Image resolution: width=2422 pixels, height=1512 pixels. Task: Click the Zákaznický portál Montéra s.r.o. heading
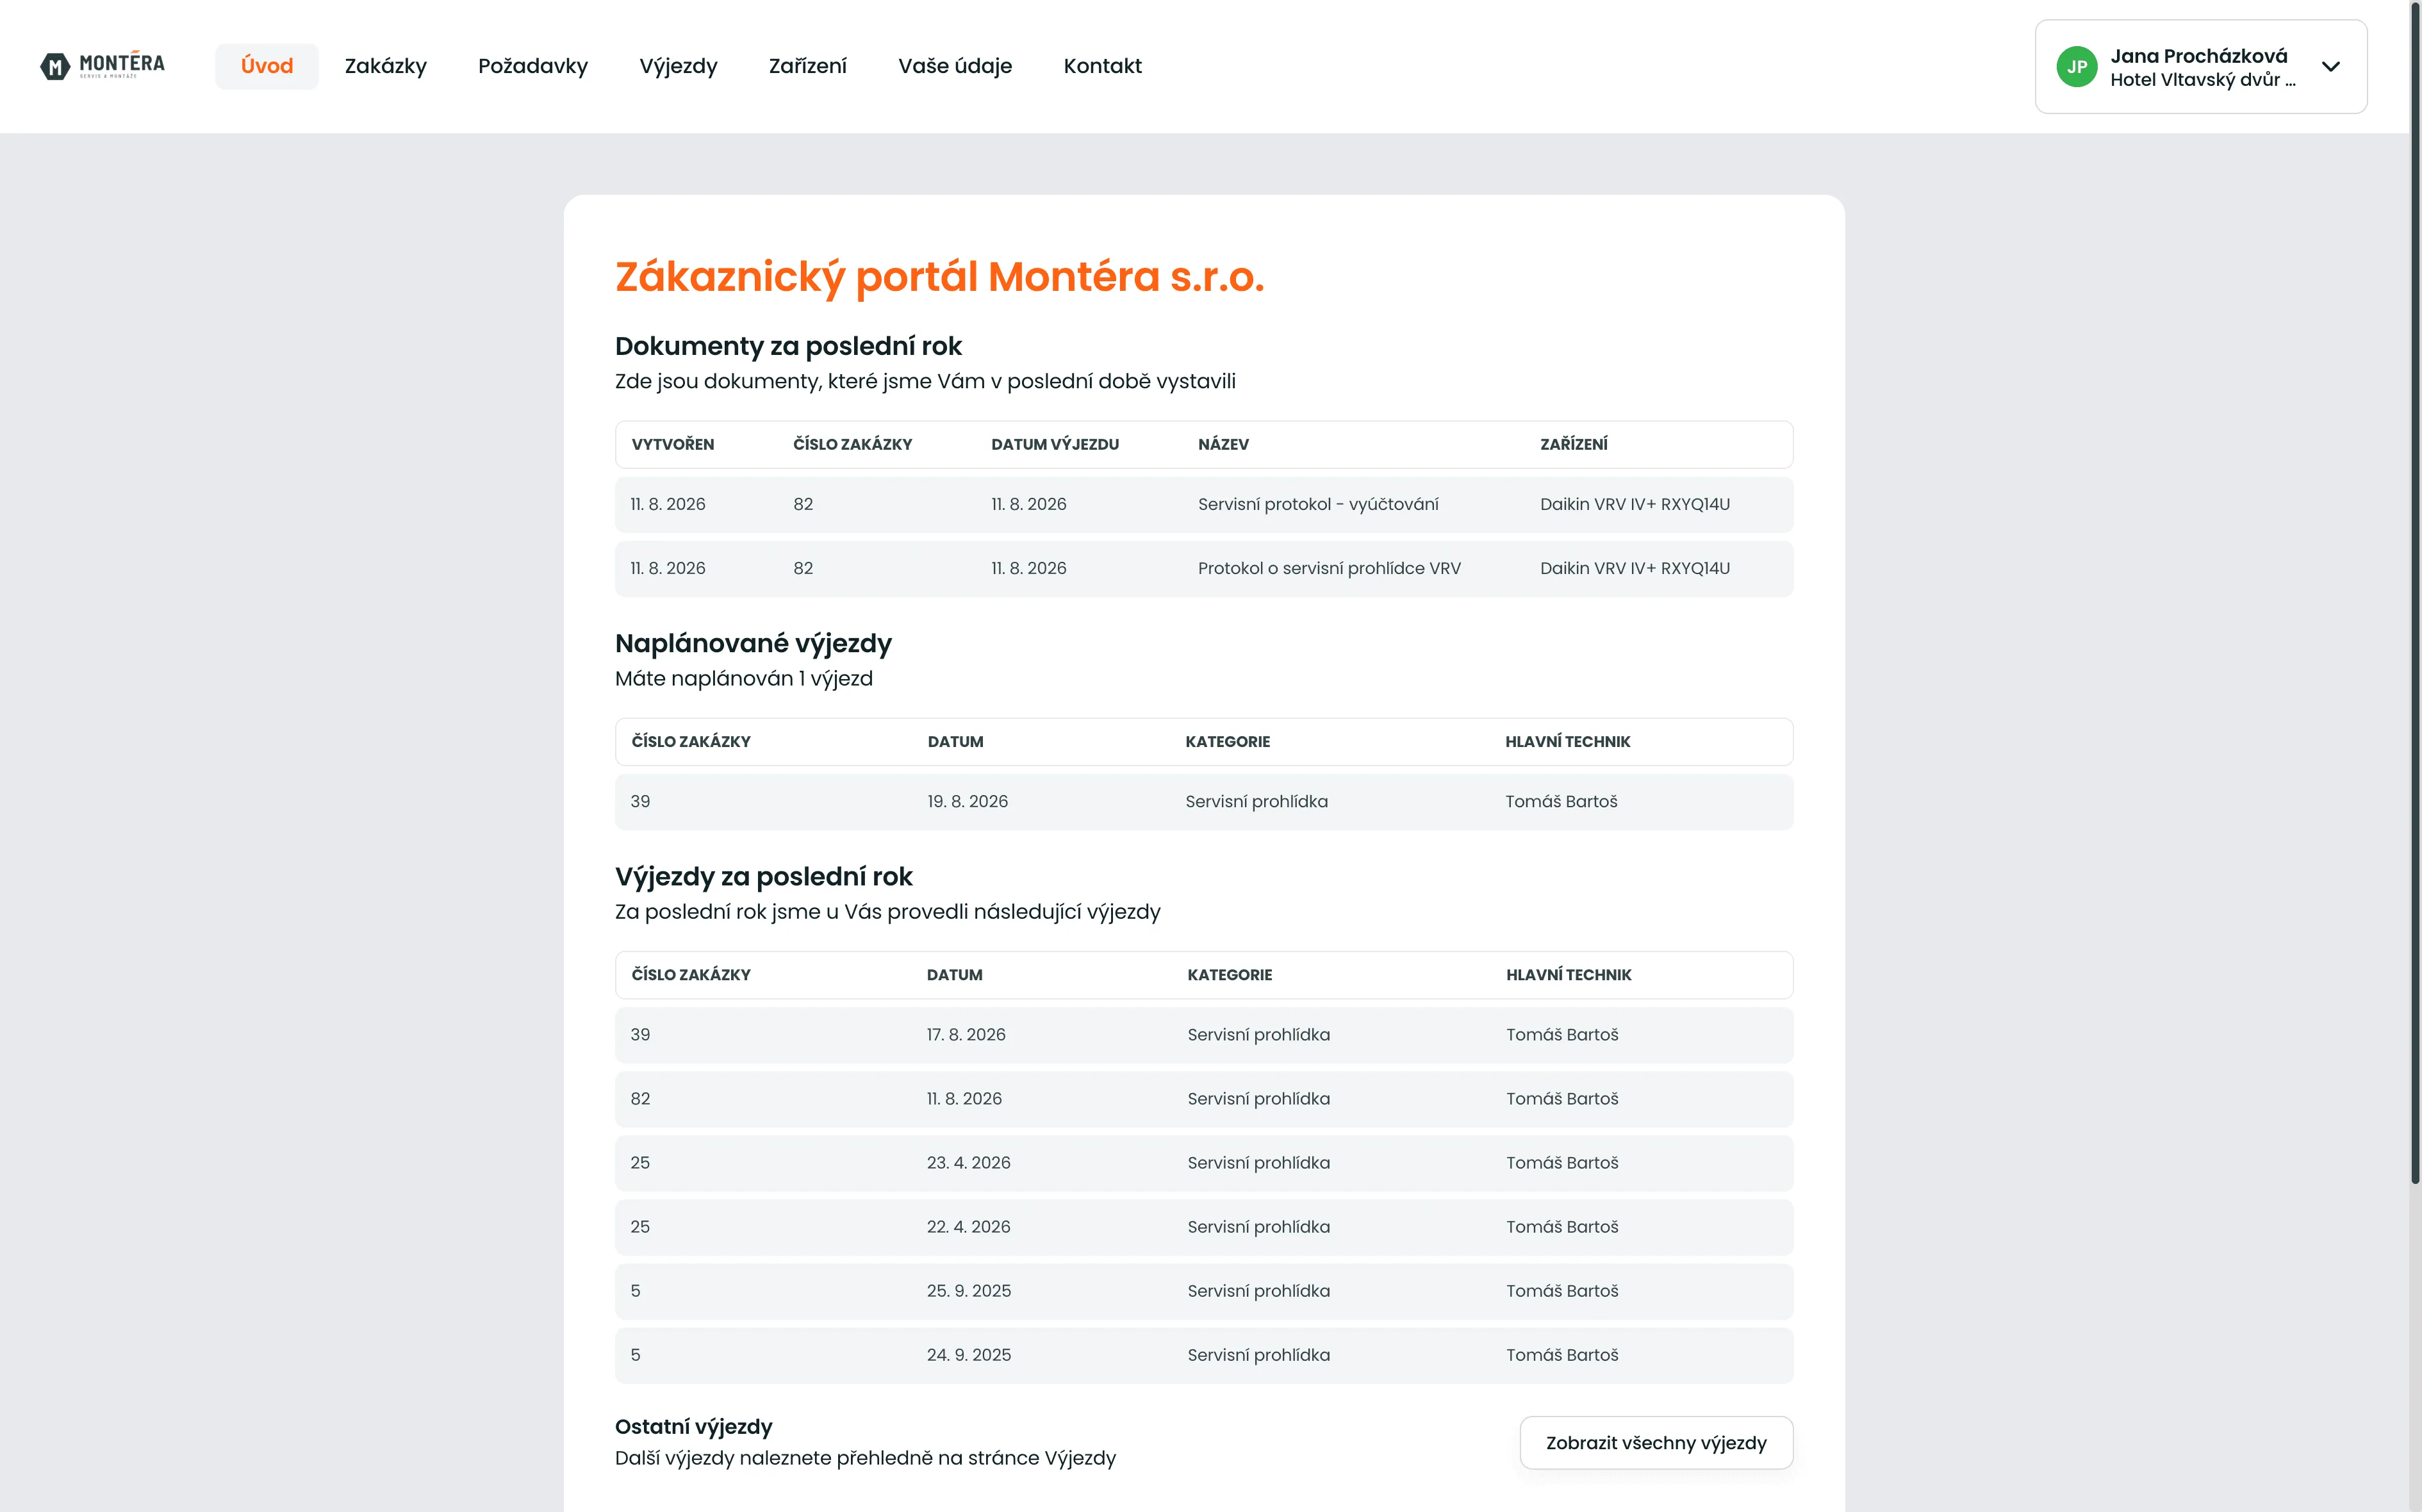[x=939, y=277]
